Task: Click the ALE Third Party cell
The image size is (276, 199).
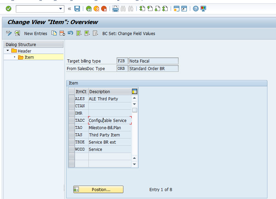Action: click(x=110, y=99)
